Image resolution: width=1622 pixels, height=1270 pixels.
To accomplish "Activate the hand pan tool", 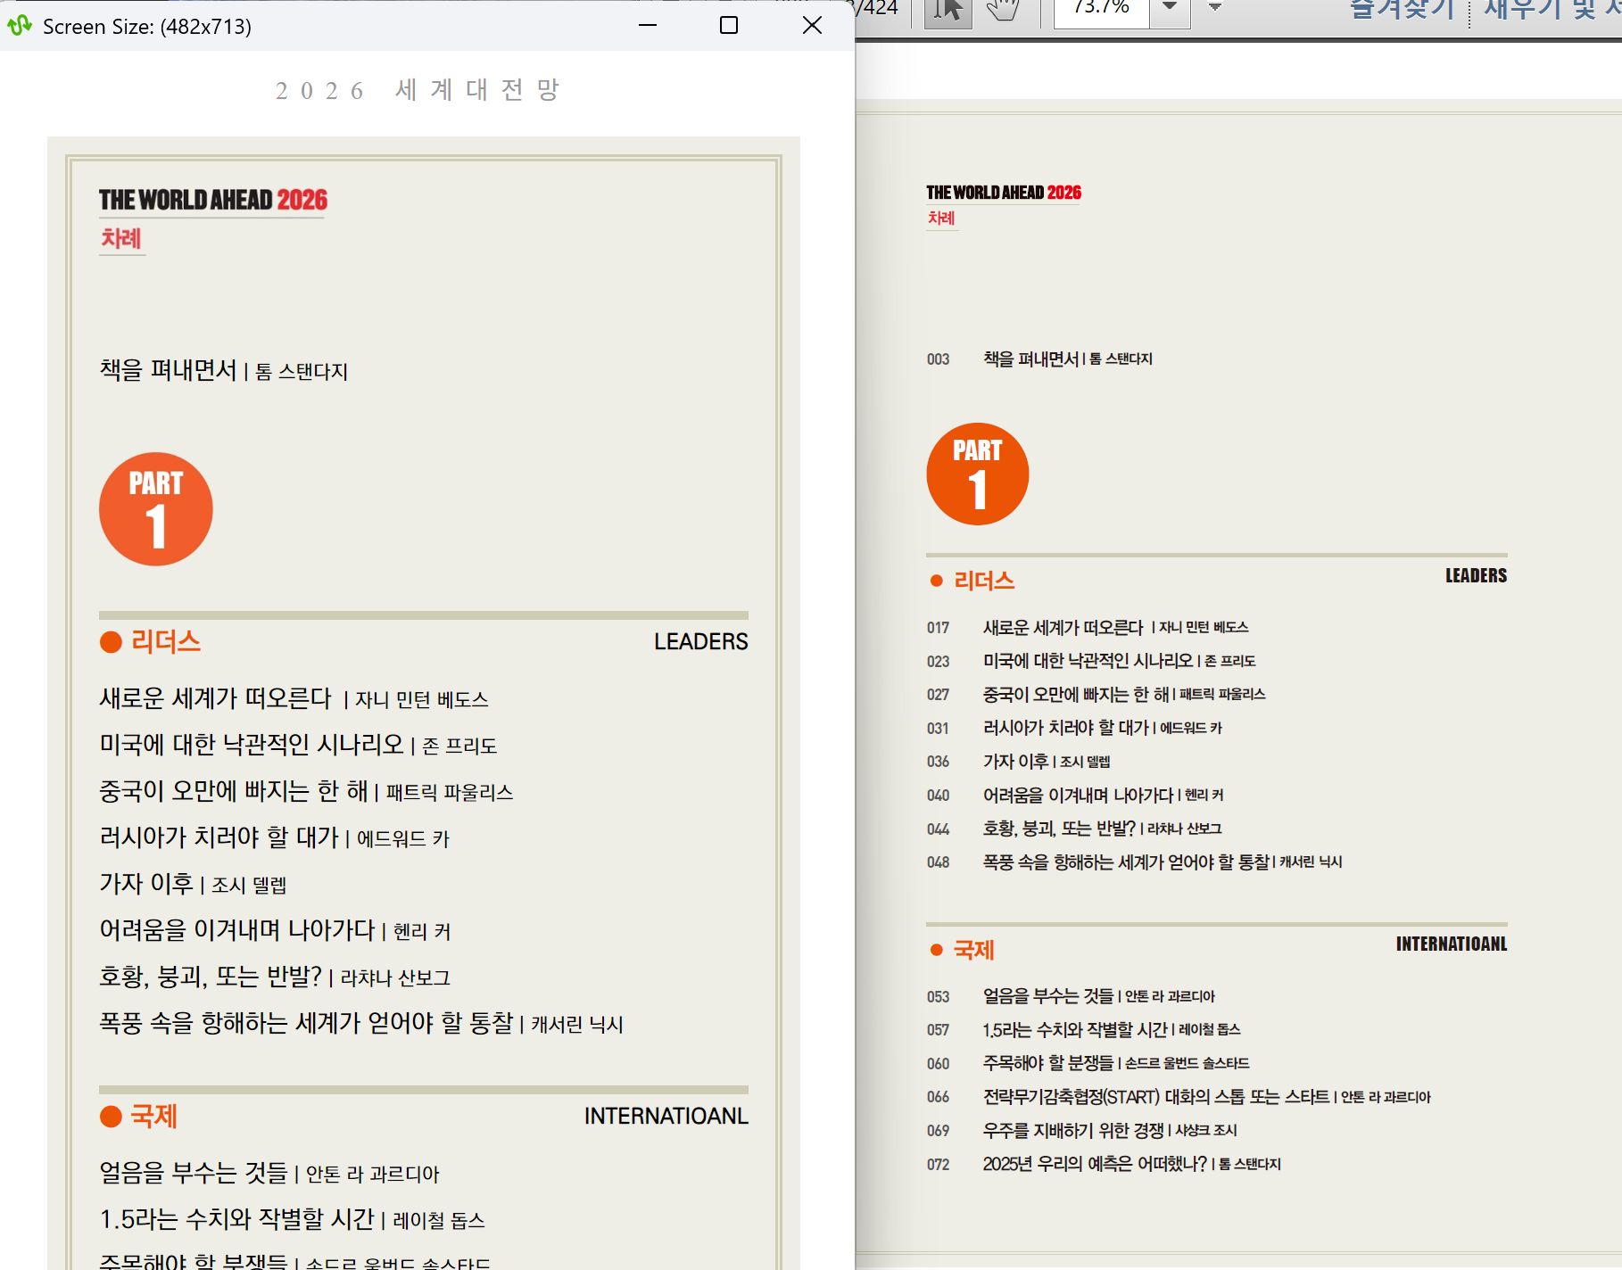I will coord(1003,11).
